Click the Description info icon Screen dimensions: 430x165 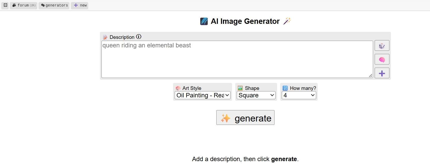[139, 37]
